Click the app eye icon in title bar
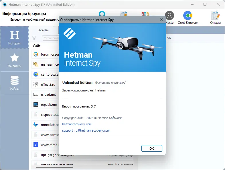Screen dimensions: 225x170 [x=5, y=4]
